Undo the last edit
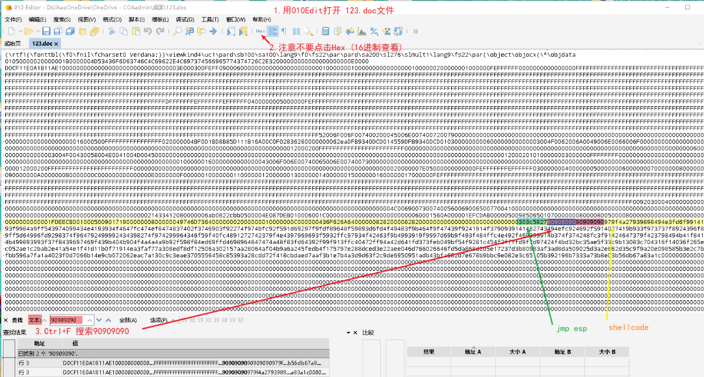This screenshot has width=704, height=377. pos(148,30)
